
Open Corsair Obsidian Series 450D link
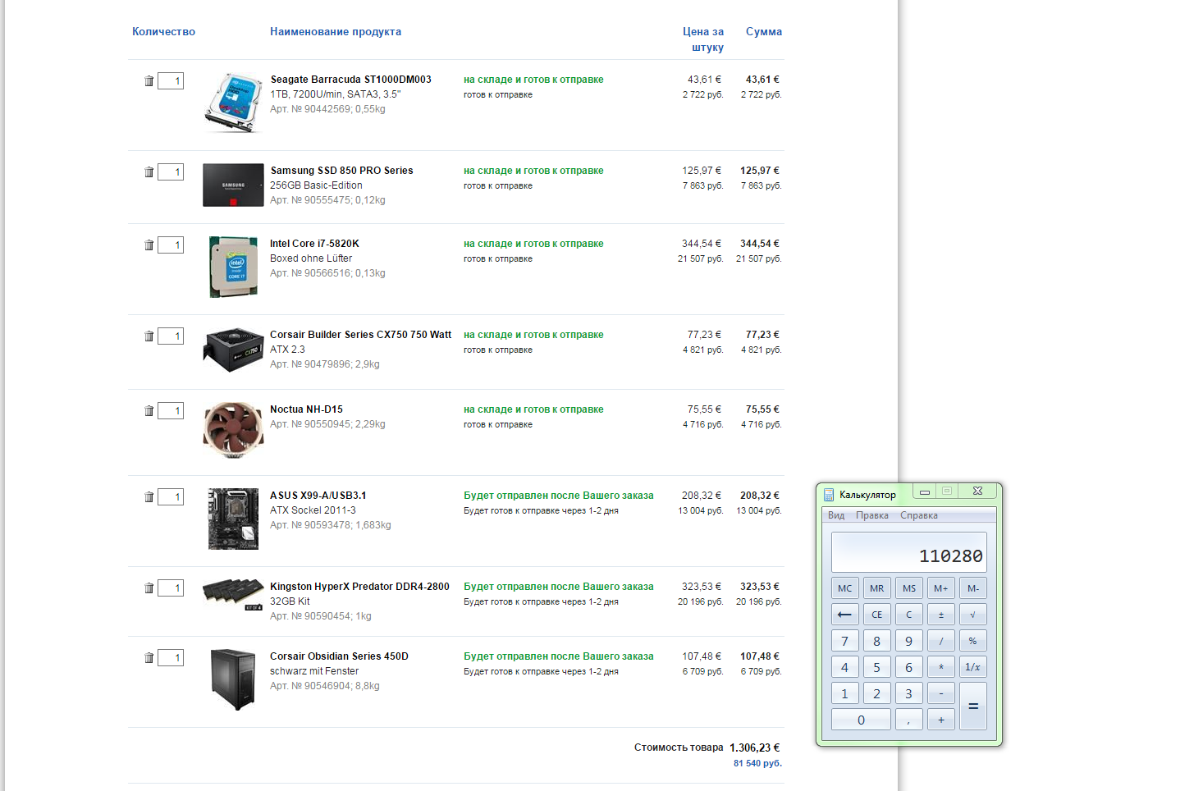click(x=339, y=656)
